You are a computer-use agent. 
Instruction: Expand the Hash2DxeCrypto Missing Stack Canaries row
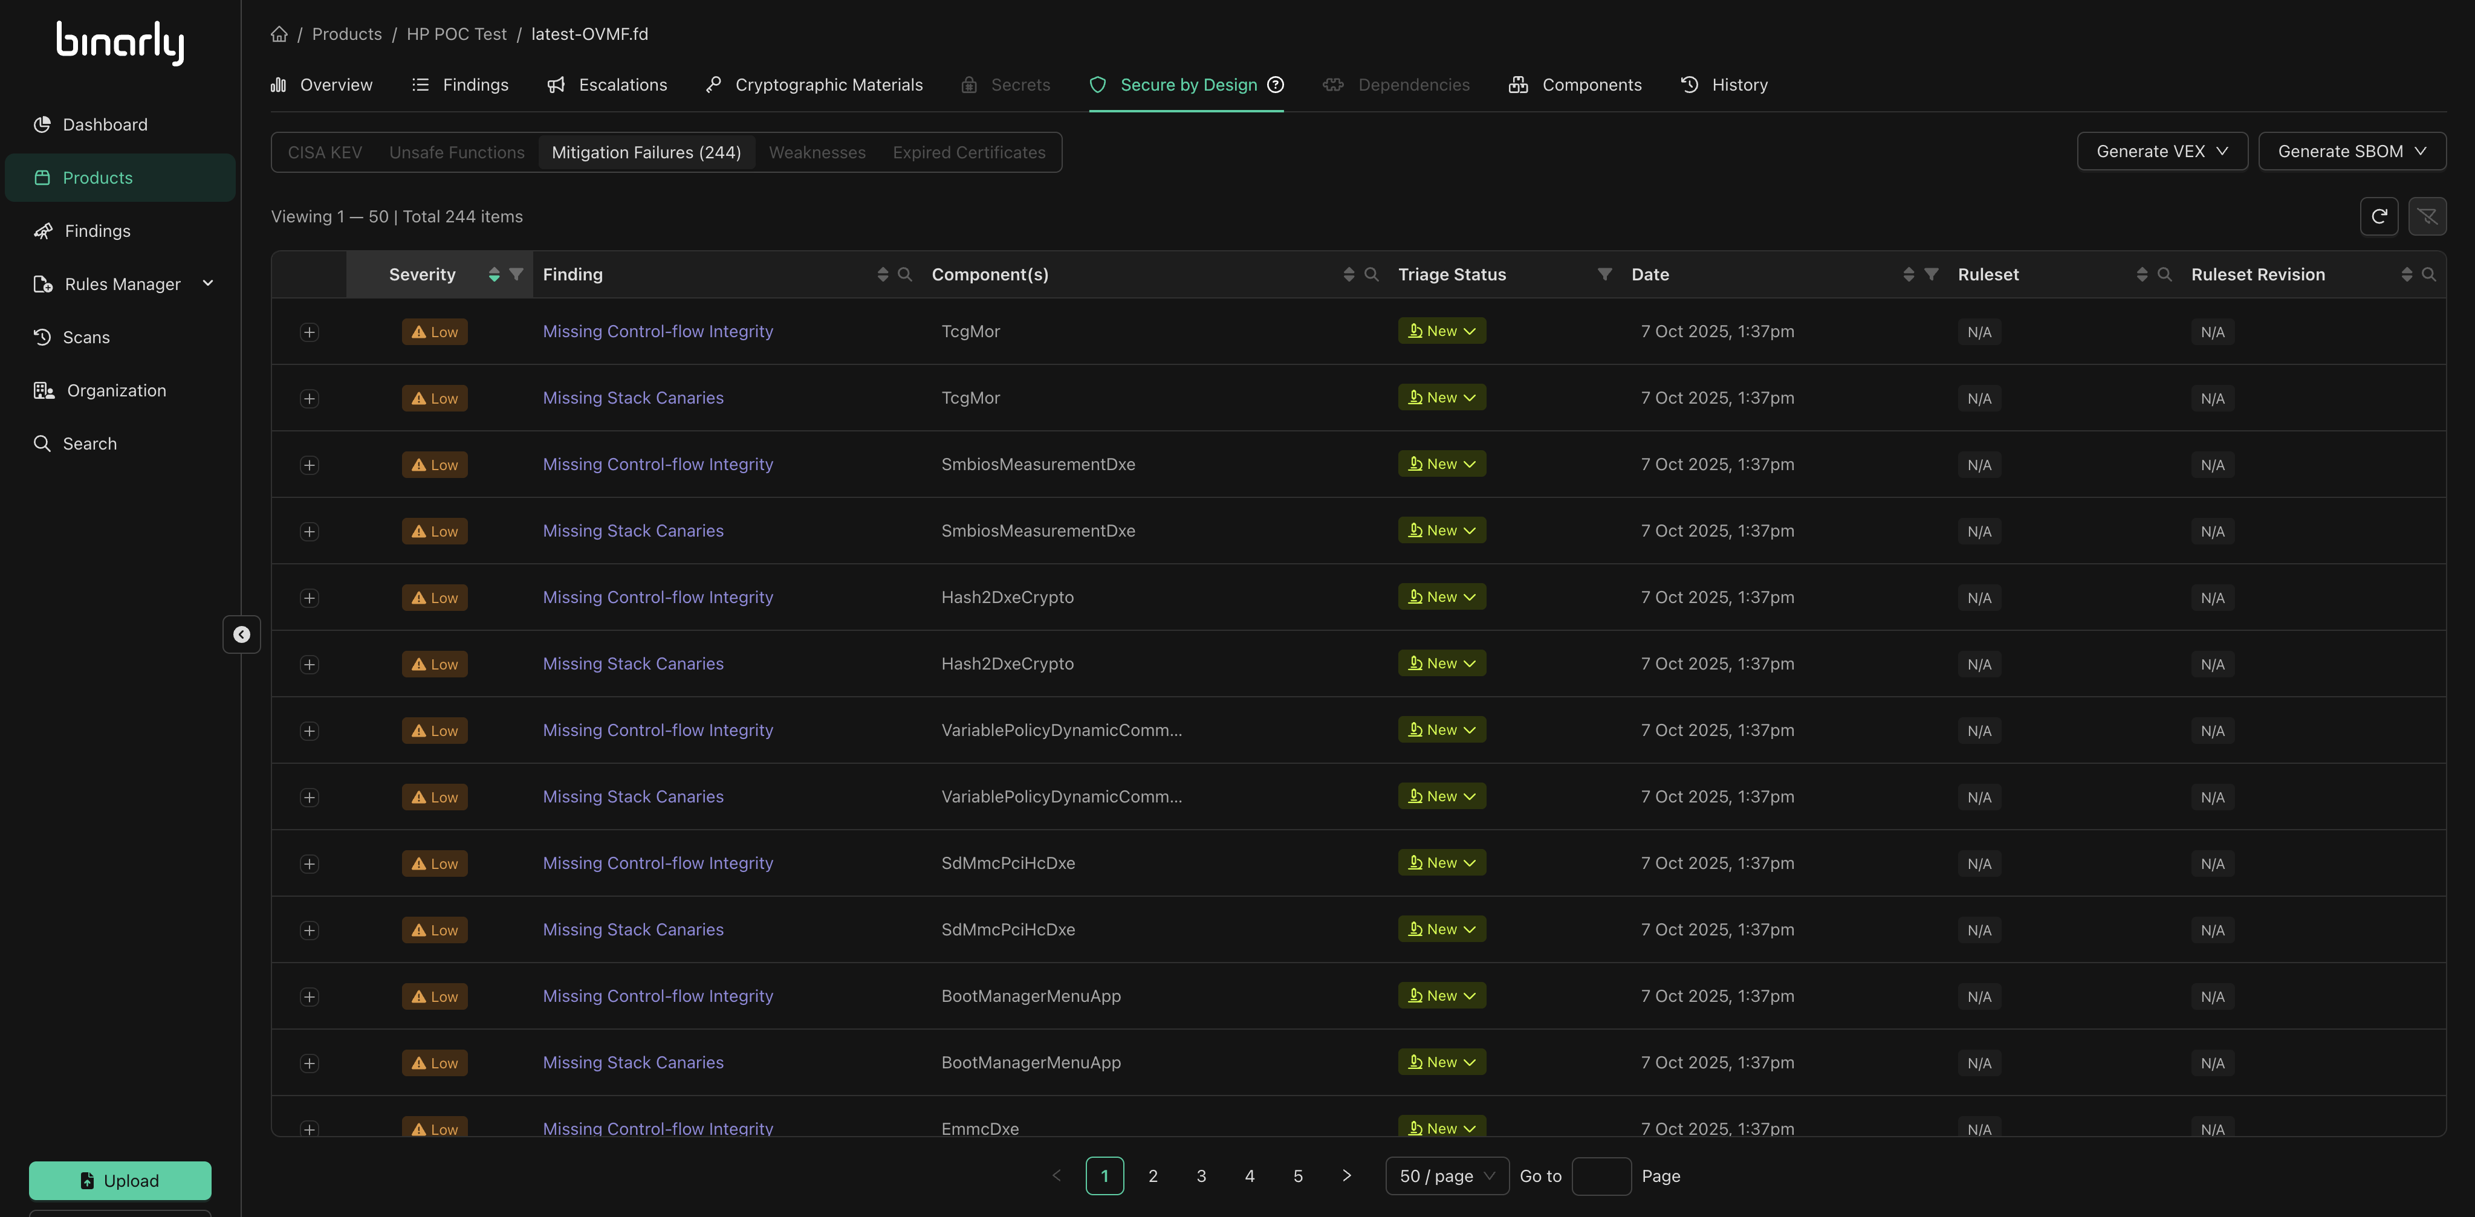click(x=310, y=665)
